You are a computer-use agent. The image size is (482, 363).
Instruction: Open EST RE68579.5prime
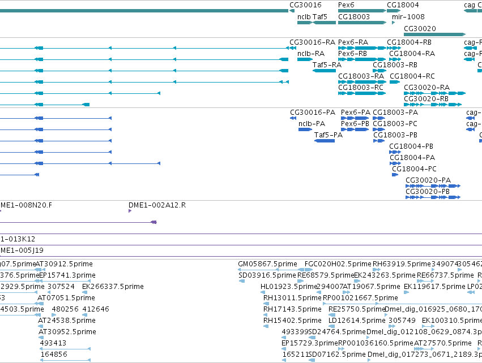(326, 275)
